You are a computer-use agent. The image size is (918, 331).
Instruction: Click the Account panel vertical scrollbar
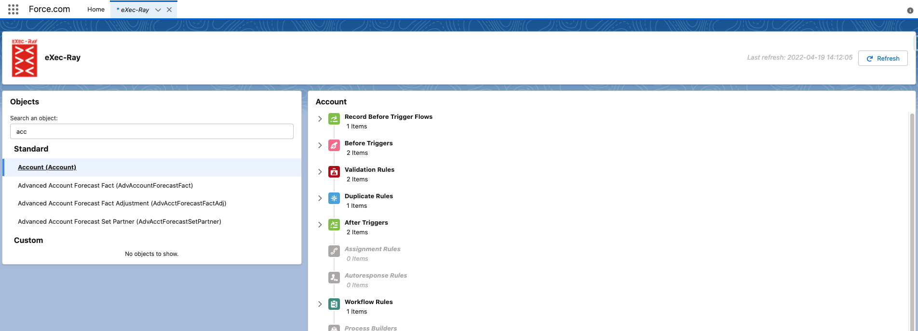(x=912, y=221)
